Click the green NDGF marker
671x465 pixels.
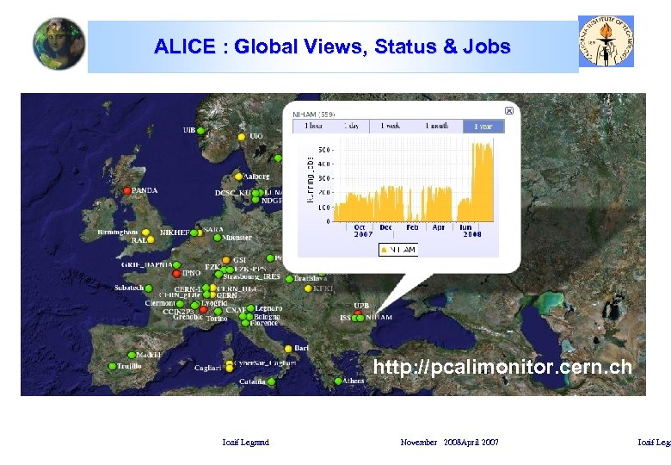click(255, 200)
